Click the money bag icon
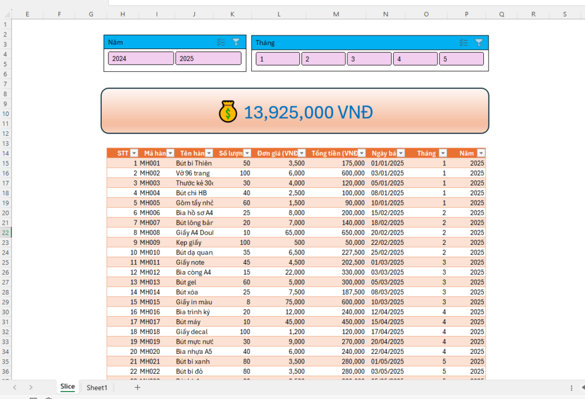This screenshot has height=399, width=585. click(x=228, y=112)
